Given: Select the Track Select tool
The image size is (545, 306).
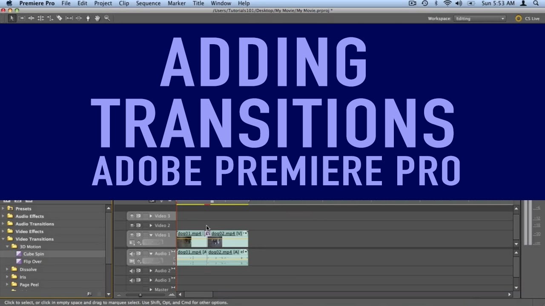Looking at the screenshot, I should (x=21, y=18).
